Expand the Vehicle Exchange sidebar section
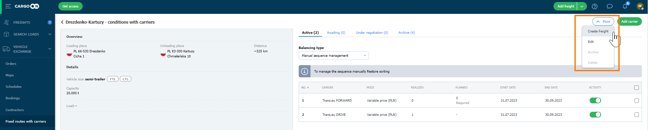This screenshot has width=648, height=130. pos(50,49)
